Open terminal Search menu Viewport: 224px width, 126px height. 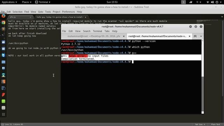click(86, 31)
